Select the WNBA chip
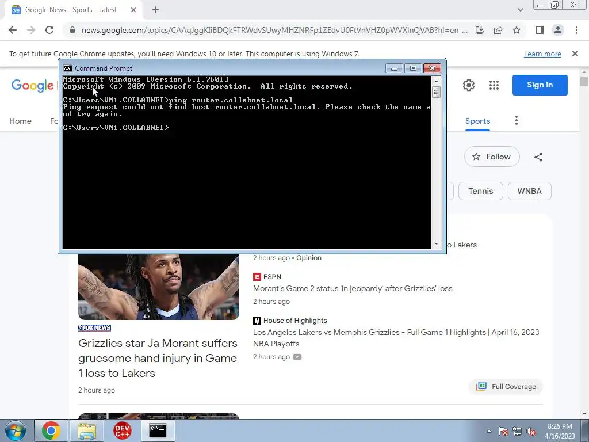Image resolution: width=589 pixels, height=442 pixels. [x=529, y=191]
